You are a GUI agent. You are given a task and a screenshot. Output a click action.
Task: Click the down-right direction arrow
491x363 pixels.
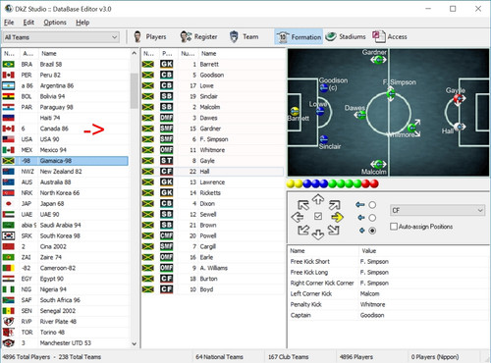click(334, 230)
